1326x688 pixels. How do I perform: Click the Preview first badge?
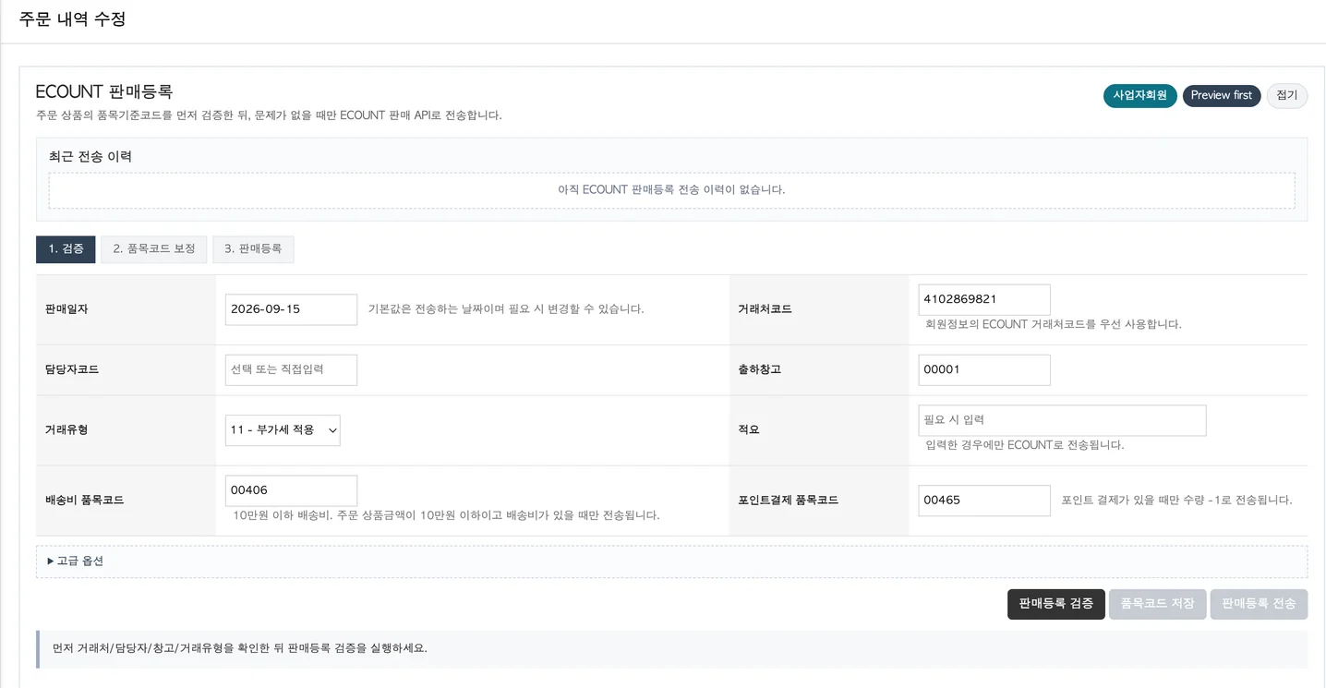(x=1221, y=95)
